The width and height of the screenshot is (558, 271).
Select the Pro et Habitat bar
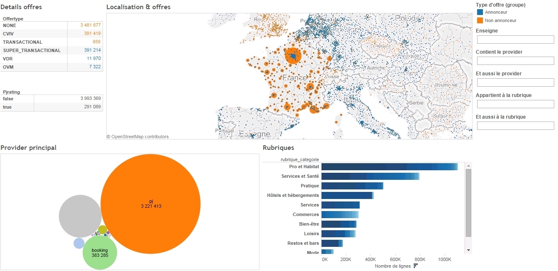(390, 167)
